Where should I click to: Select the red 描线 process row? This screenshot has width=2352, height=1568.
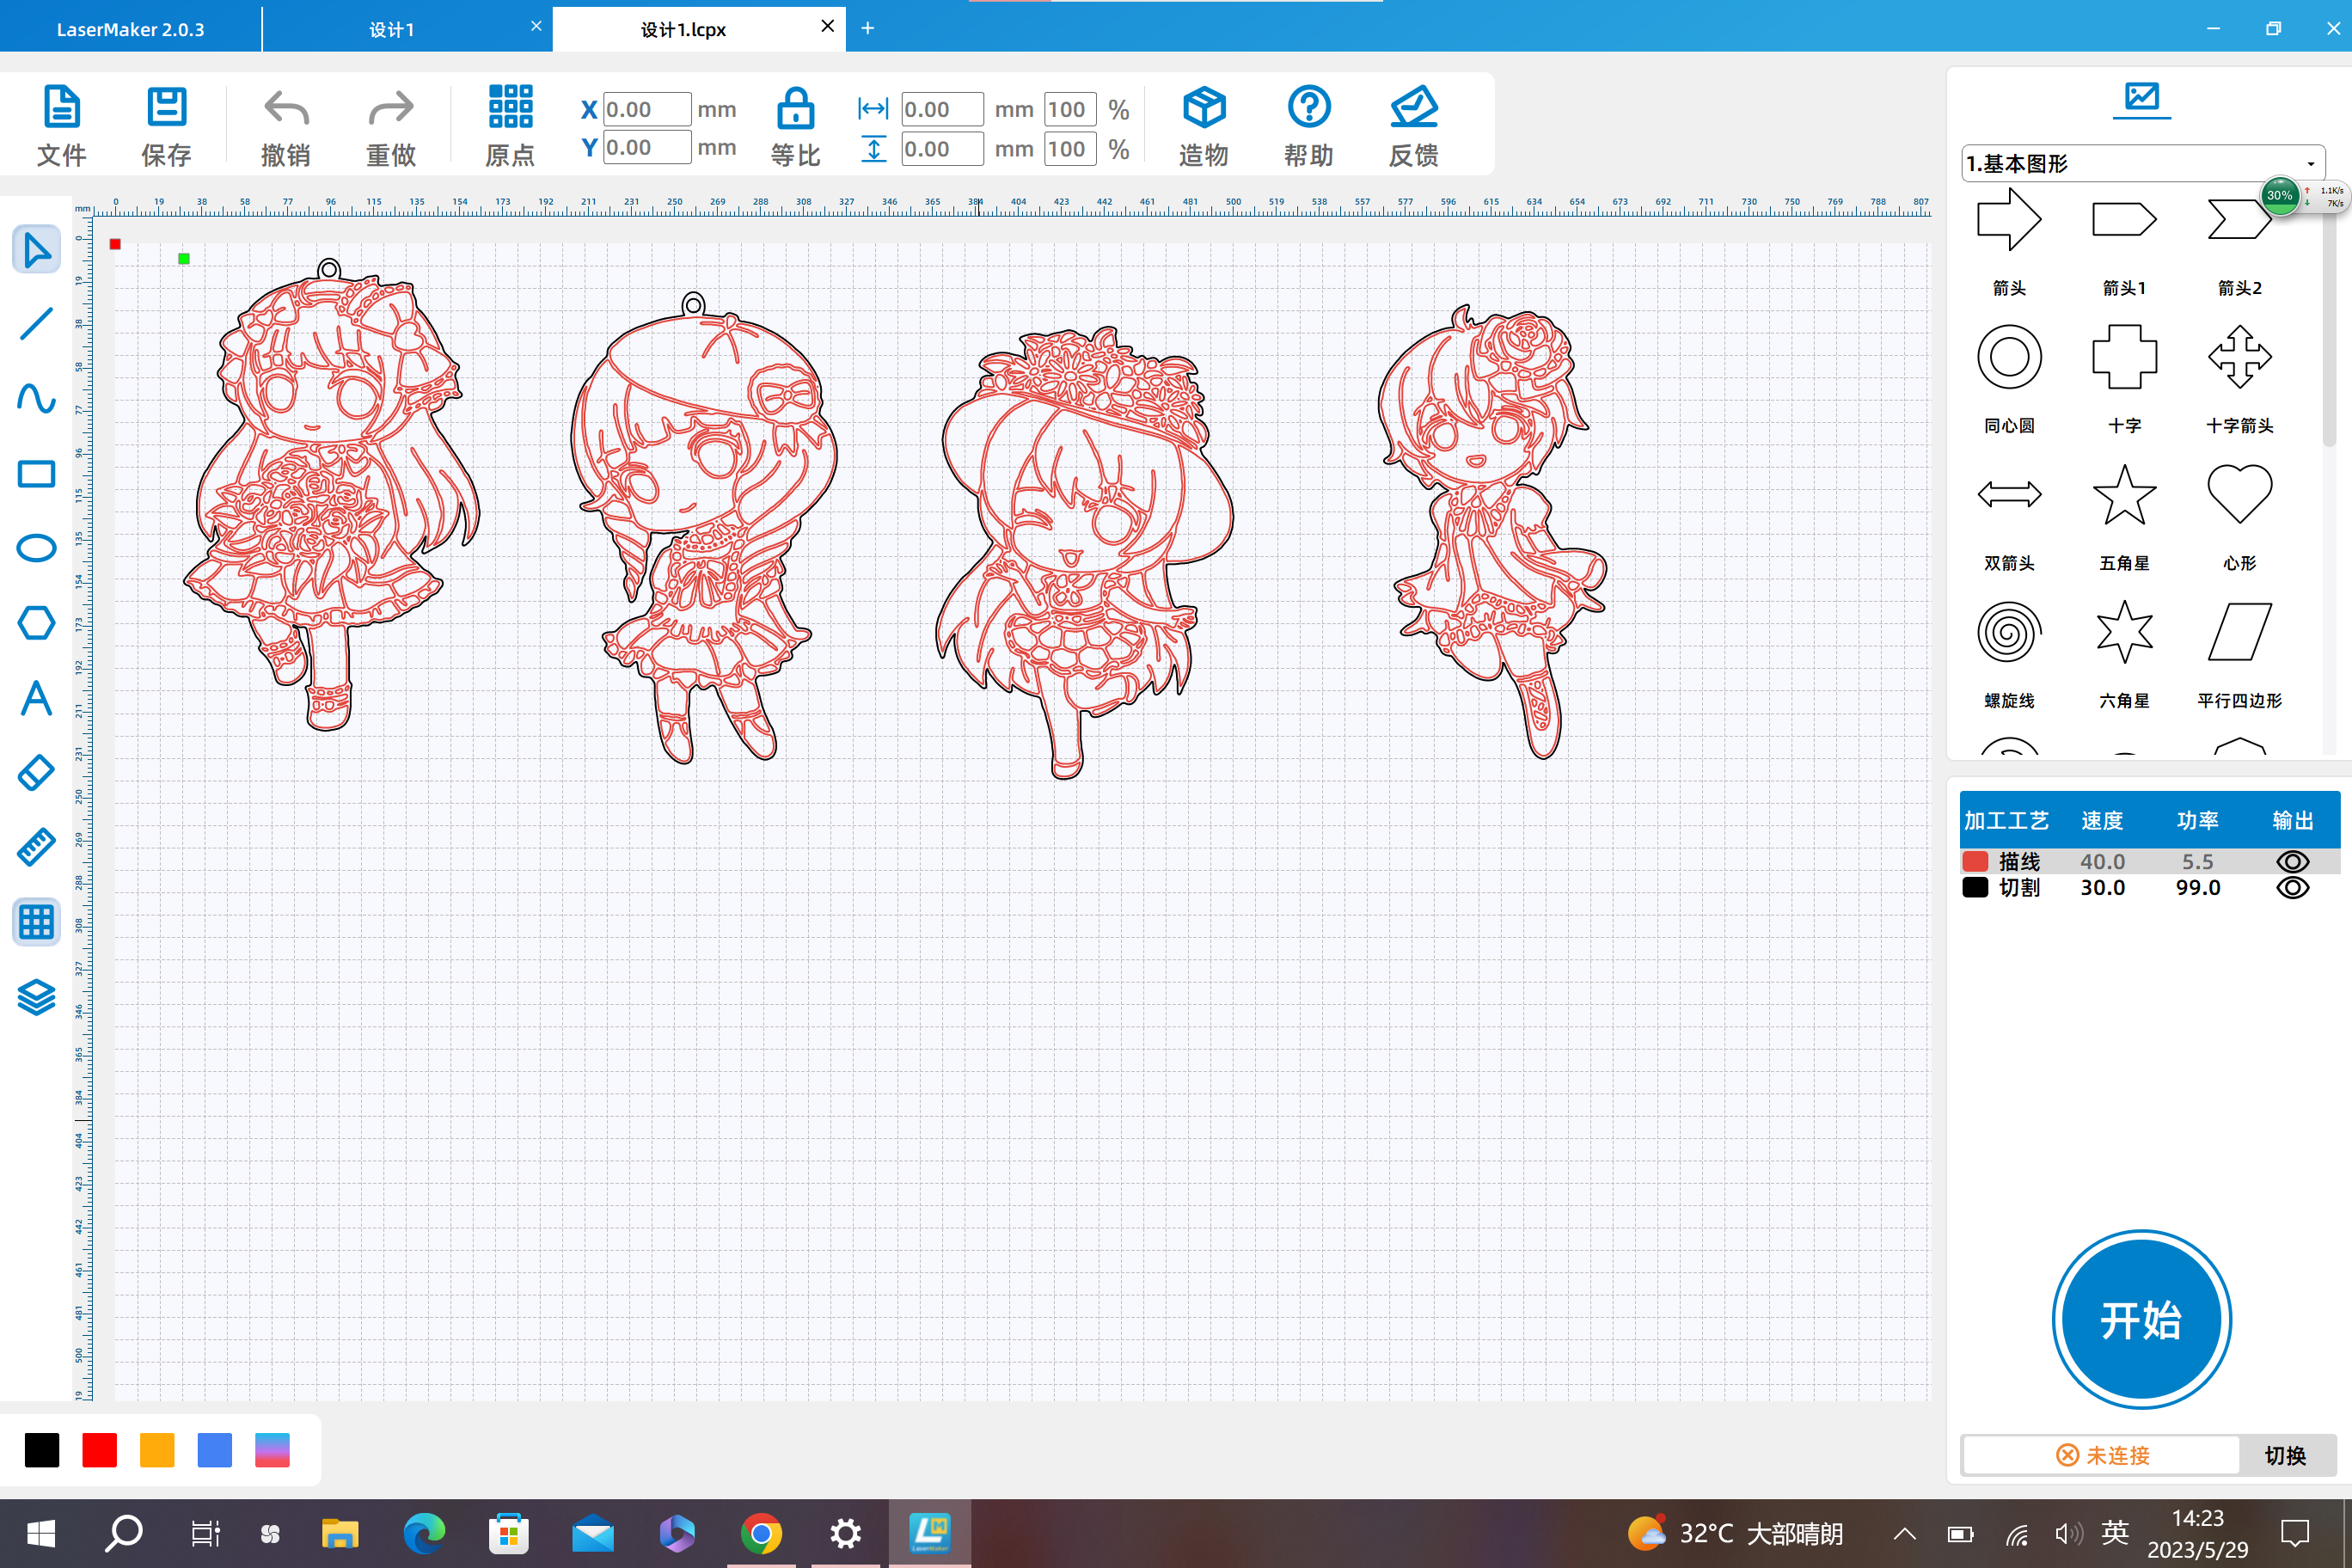coord(2149,861)
